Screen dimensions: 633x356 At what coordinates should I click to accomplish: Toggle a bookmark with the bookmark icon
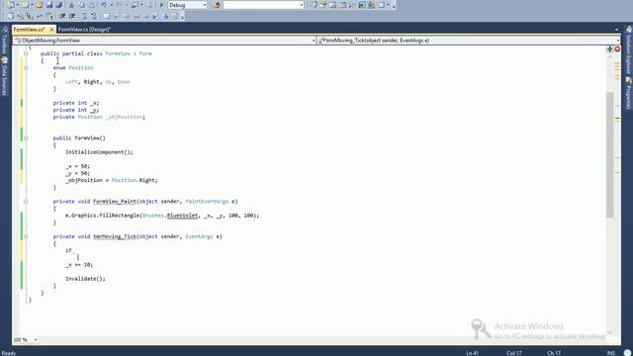pyautogui.click(x=107, y=16)
